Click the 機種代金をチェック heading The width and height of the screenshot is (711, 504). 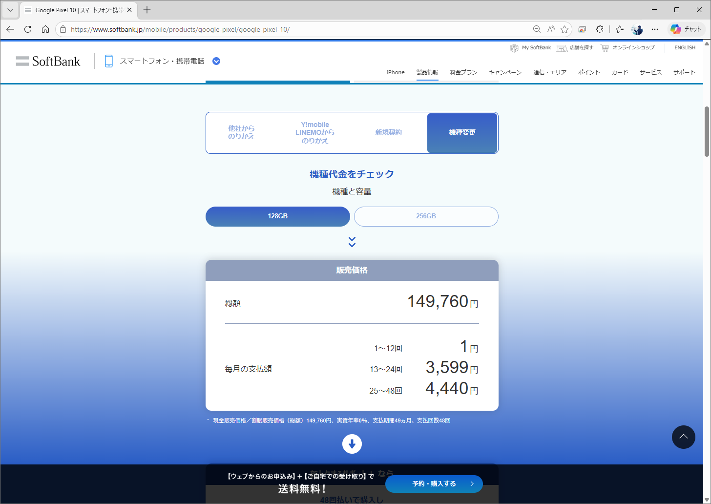(352, 174)
